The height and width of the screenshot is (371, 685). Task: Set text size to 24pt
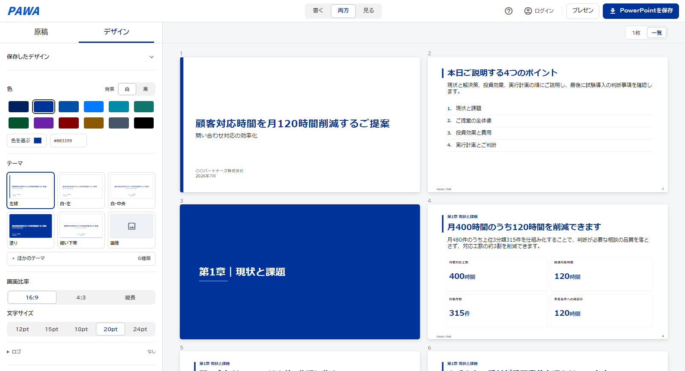(140, 329)
